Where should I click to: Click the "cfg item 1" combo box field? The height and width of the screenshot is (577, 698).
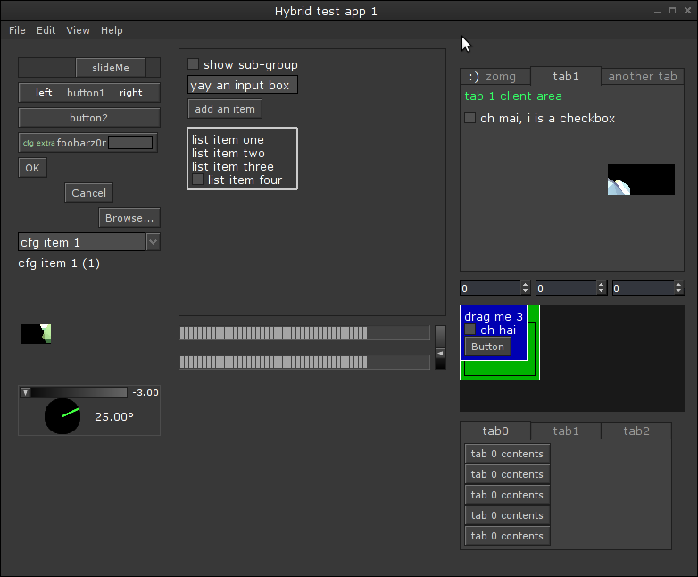tap(81, 242)
